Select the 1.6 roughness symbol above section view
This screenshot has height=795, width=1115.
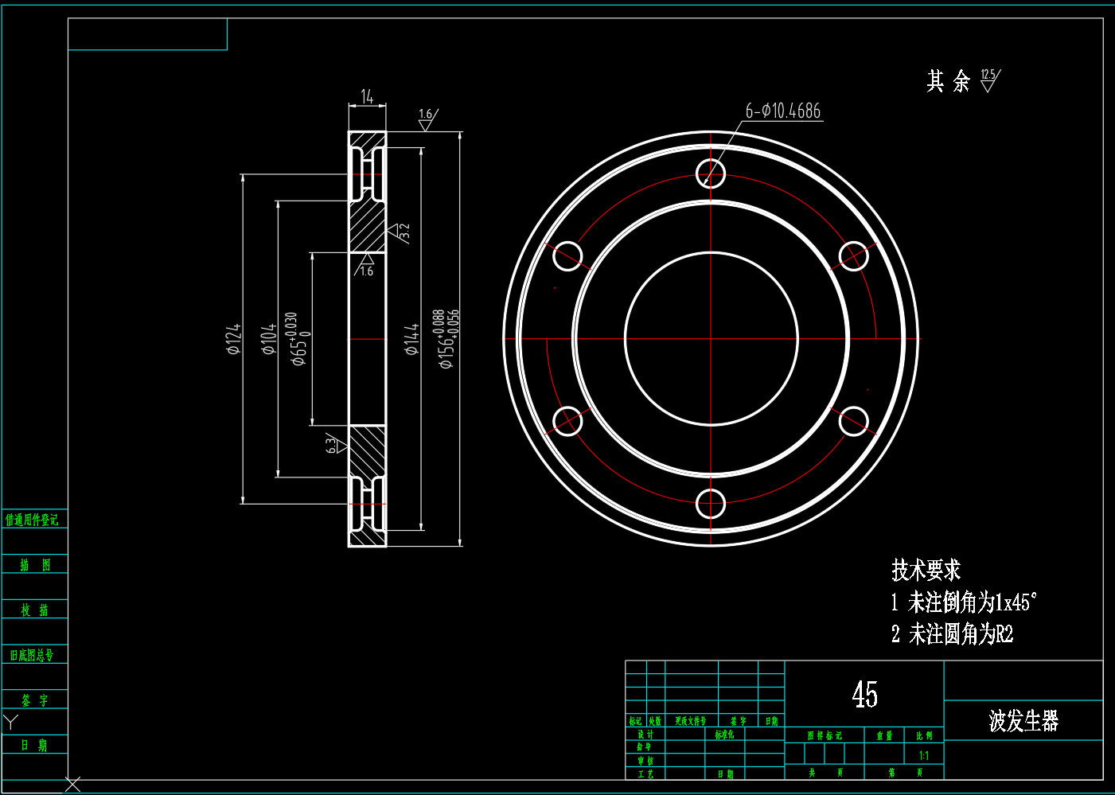[427, 119]
